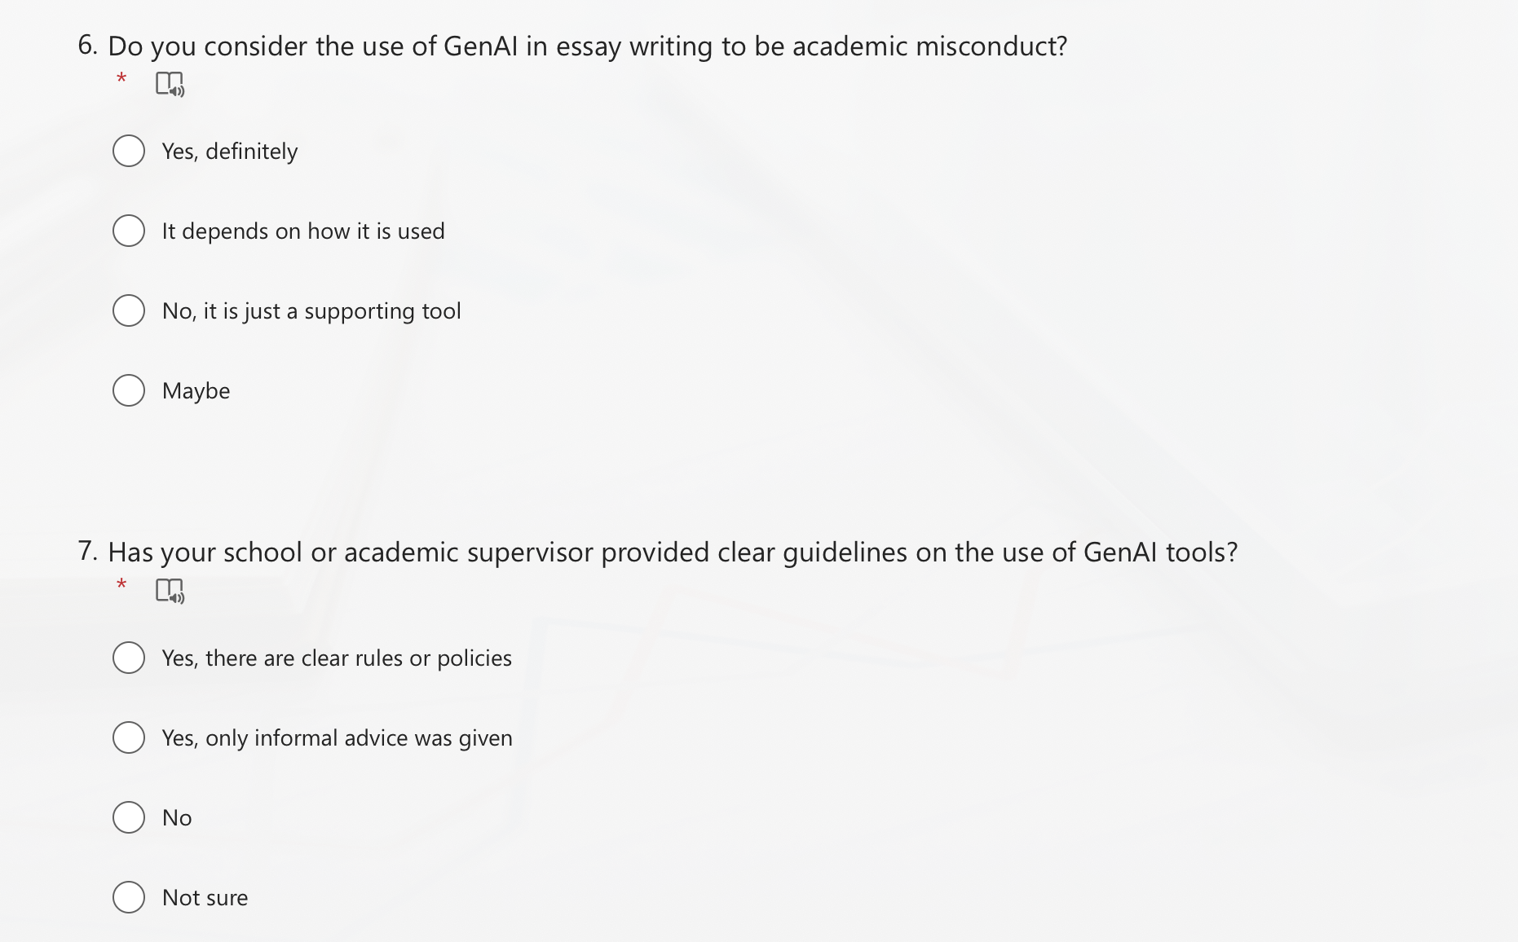Screen dimensions: 1518x942
Task: Click question 7 title about GenAI guidelines
Action: [x=672, y=552]
